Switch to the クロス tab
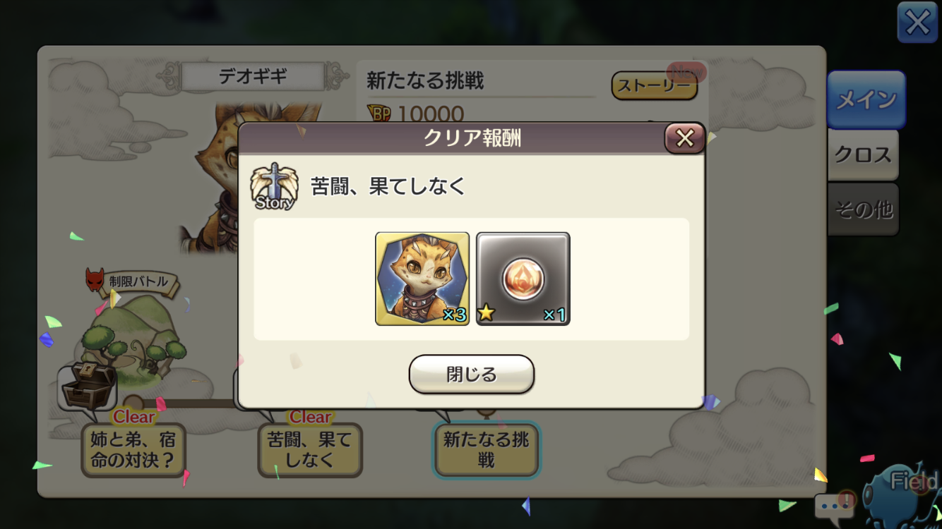 [x=863, y=154]
